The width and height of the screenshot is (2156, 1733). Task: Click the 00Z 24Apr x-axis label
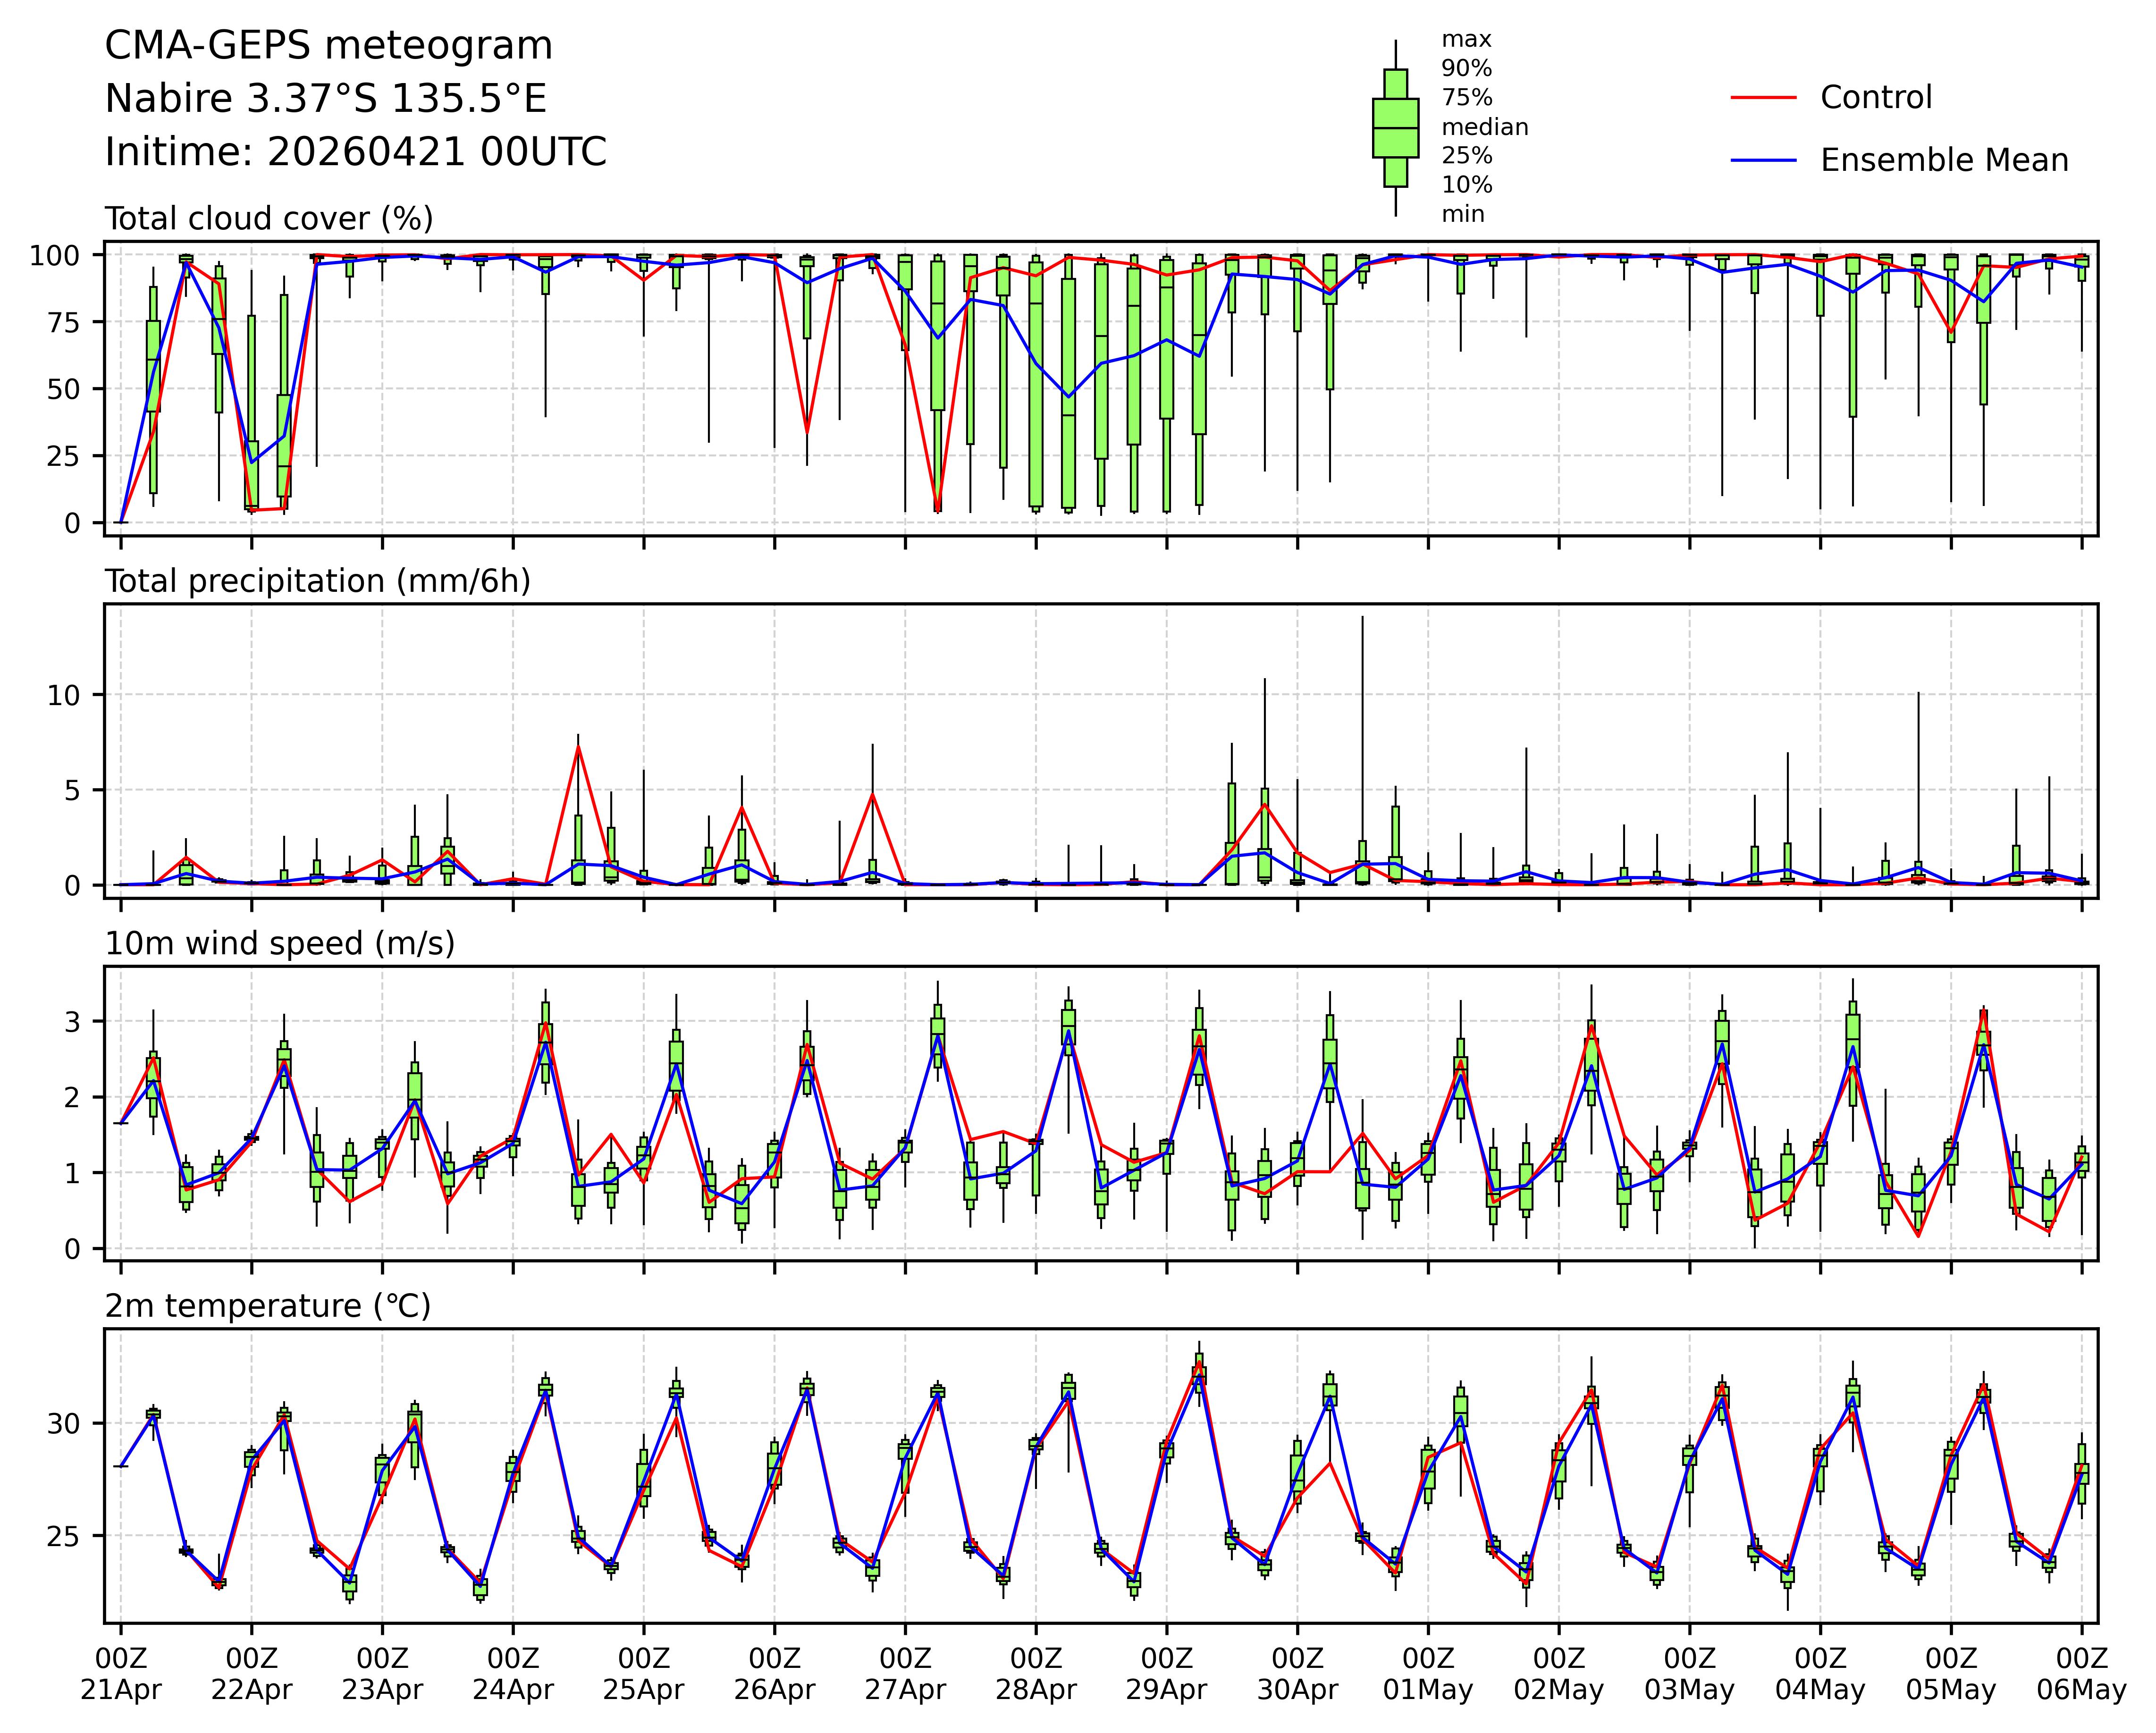(x=513, y=1674)
